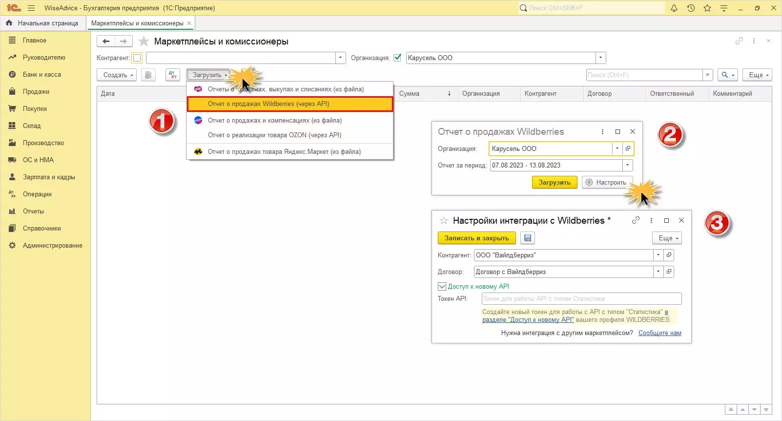
Task: Open the Карусель ООО organization card in dialog
Action: (628, 148)
